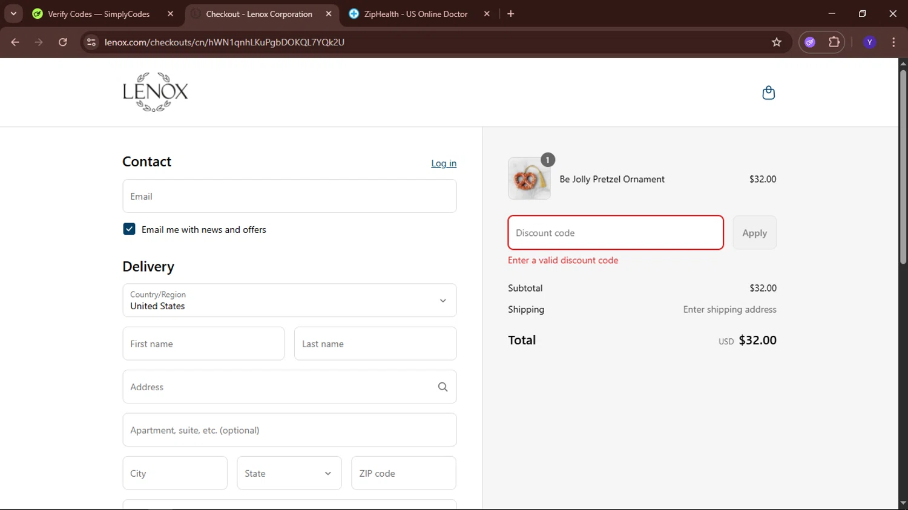View site information icon in address bar
The width and height of the screenshot is (908, 510).
click(91, 42)
